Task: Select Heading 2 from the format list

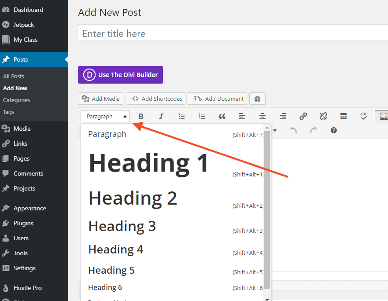Action: point(133,198)
